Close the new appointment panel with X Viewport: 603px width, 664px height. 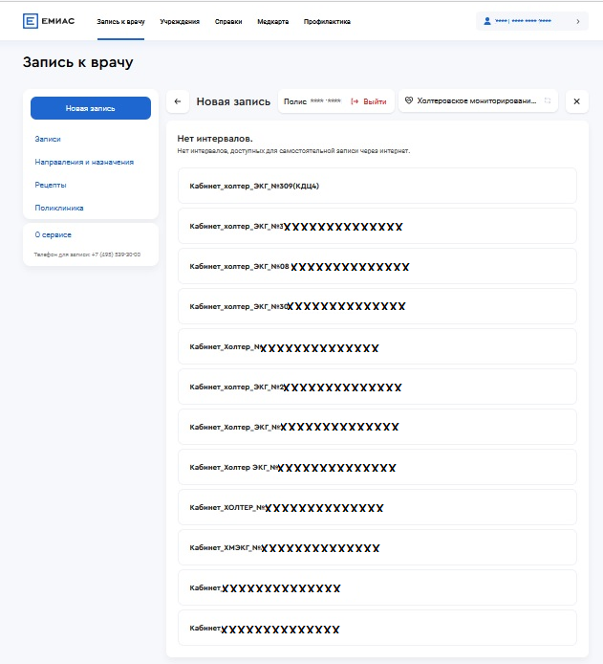click(576, 101)
